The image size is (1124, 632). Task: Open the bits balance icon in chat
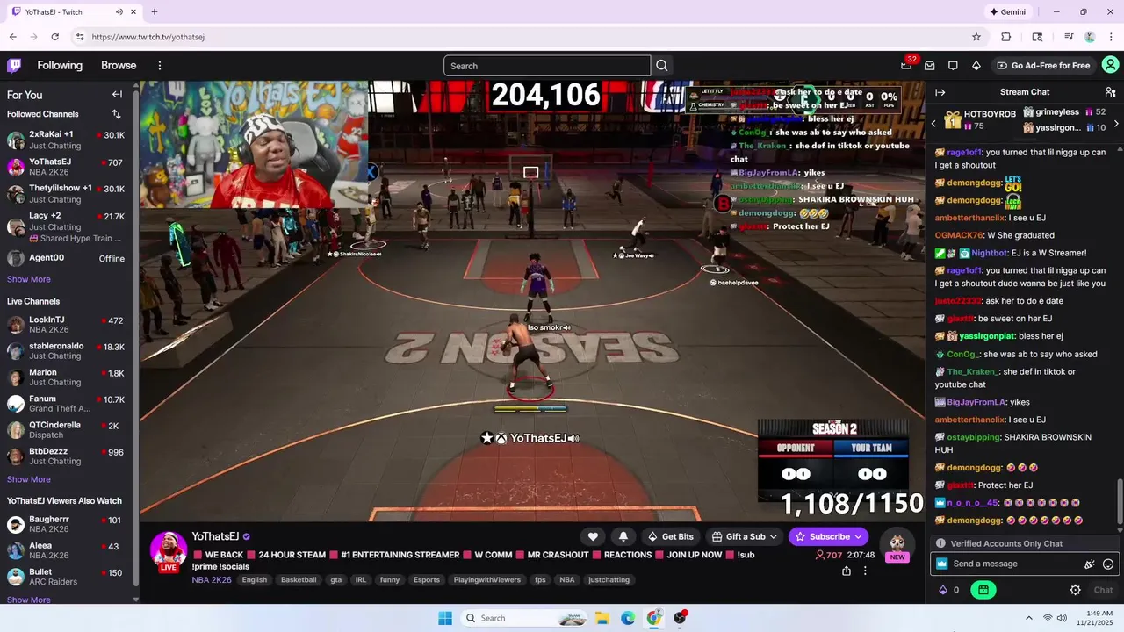943,590
